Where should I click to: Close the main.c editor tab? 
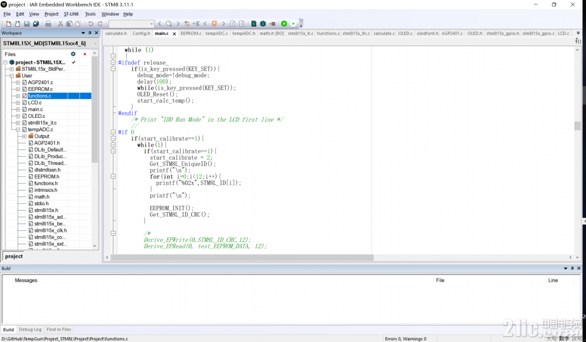(174, 34)
